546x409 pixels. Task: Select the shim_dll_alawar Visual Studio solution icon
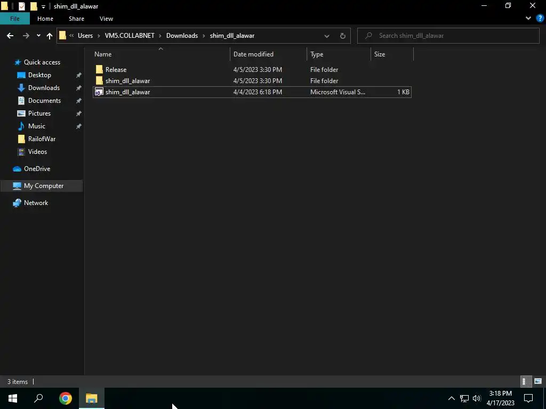[x=99, y=92]
